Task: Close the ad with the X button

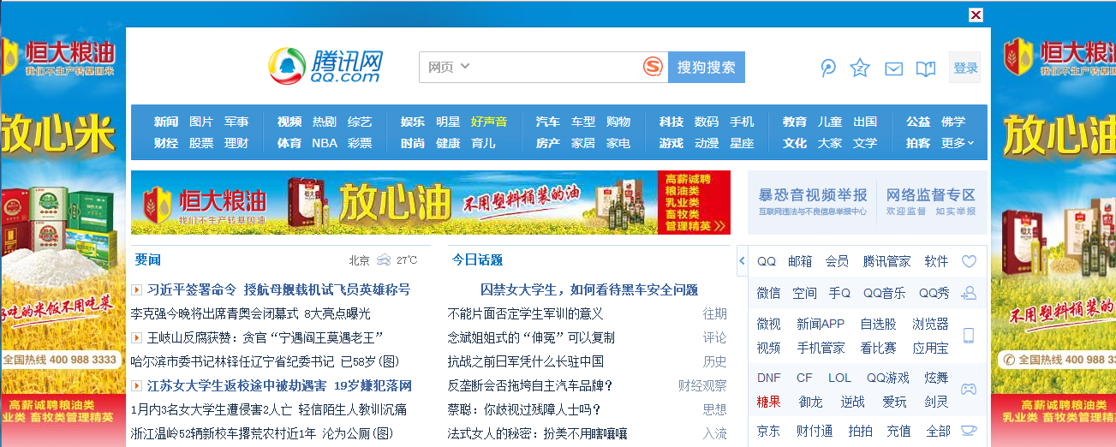Action: [976, 15]
